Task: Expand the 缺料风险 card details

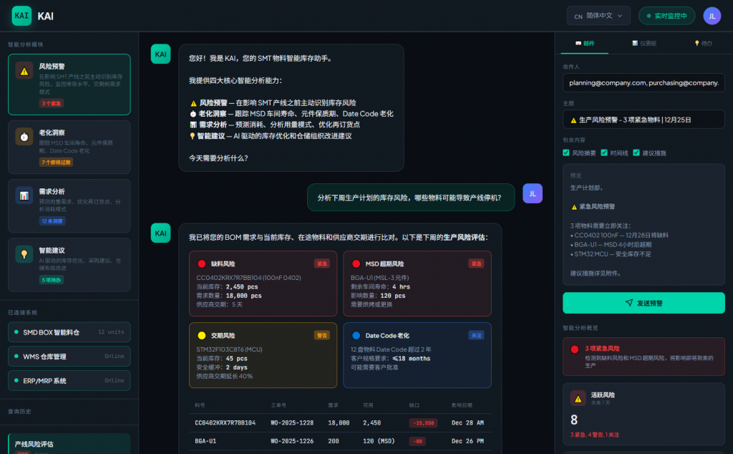Action: click(x=263, y=282)
